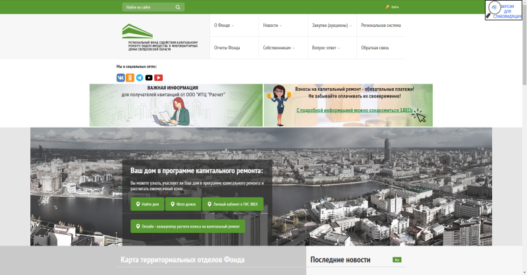Click the map pin in Личный кабинет

pos(209,204)
